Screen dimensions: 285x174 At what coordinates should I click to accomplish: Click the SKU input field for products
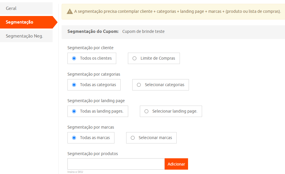pos(116,164)
